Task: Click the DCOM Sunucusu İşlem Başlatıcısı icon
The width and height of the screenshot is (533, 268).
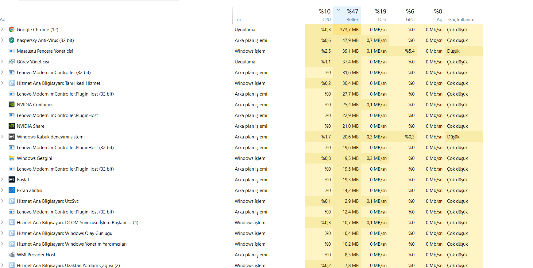Action: (x=12, y=223)
